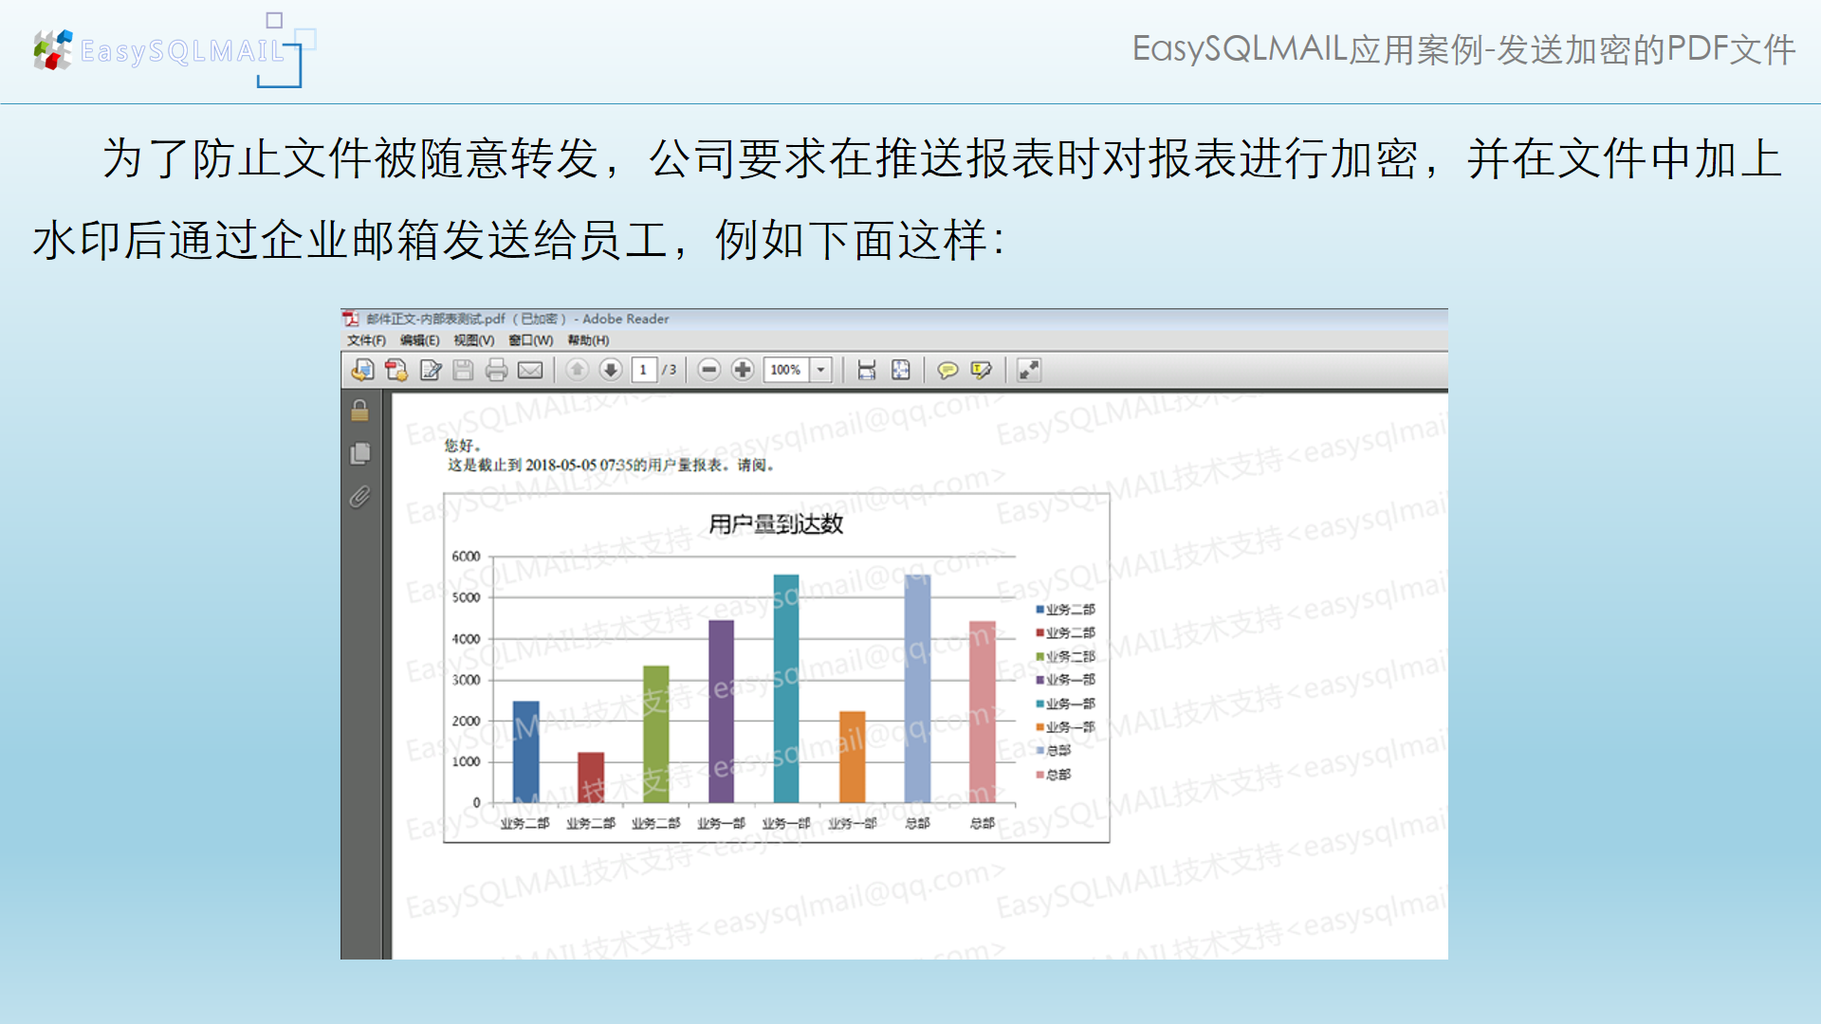Expand the zoom level dropdown arrow
The height and width of the screenshot is (1024, 1821).
[x=821, y=370]
